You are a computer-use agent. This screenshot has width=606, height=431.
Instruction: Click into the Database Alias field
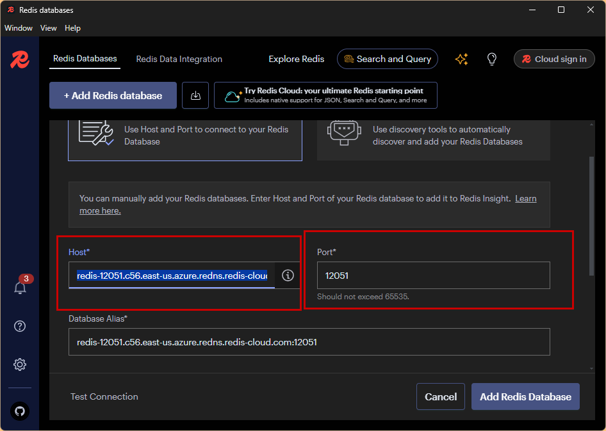tap(309, 342)
